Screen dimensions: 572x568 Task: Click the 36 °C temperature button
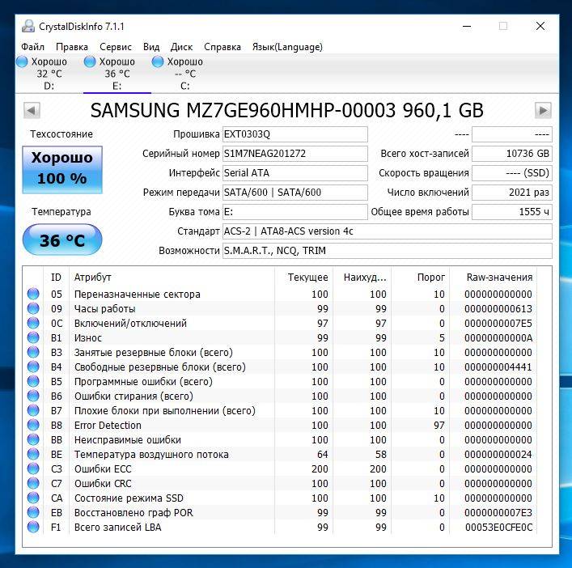(62, 239)
